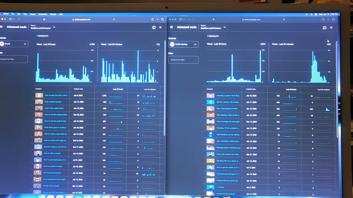This screenshot has width=353, height=198.
Task: Open 'How to peel a banana' video
Action: tap(53, 102)
